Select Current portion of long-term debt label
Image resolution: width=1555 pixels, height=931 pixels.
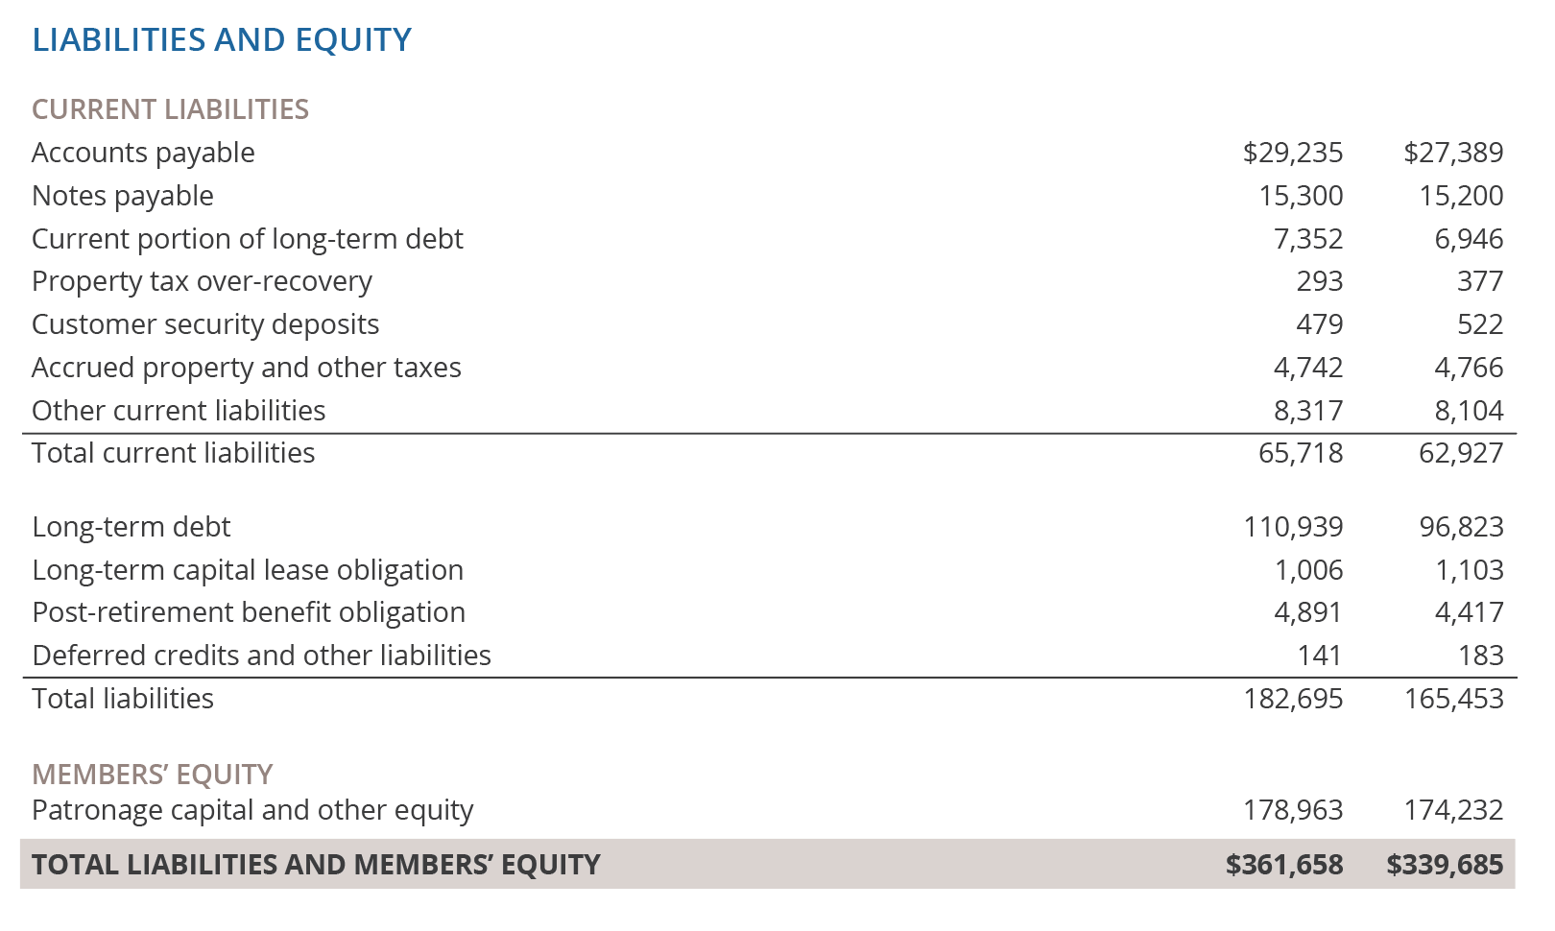(247, 239)
